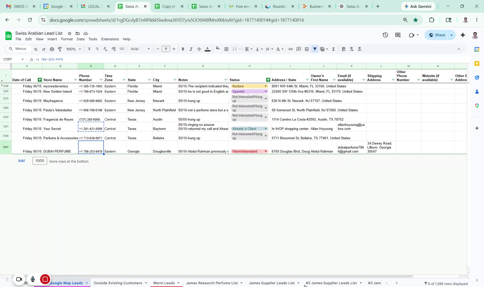This screenshot has height=287, width=484.
Task: Toggle the microphone in recording bar
Action: point(33,279)
